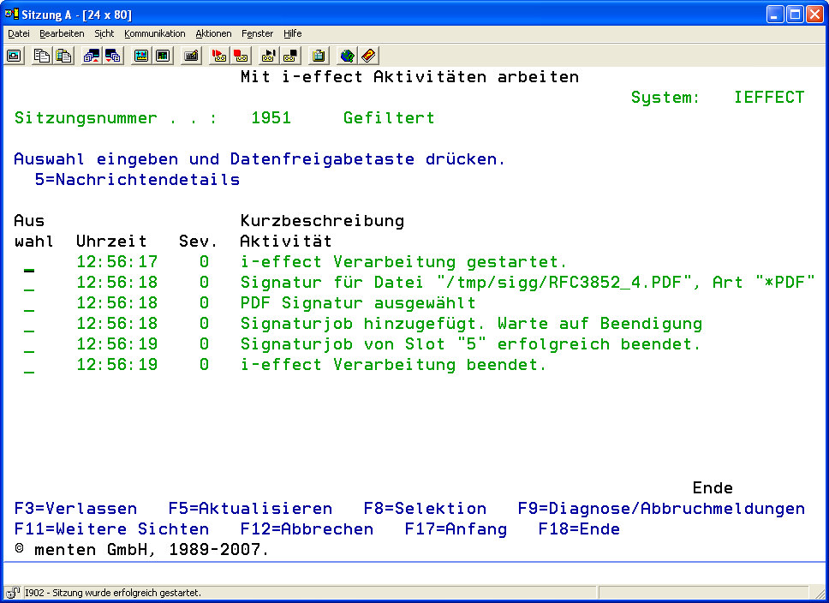The width and height of the screenshot is (829, 603).
Task: Open the Datei menu
Action: coord(19,33)
